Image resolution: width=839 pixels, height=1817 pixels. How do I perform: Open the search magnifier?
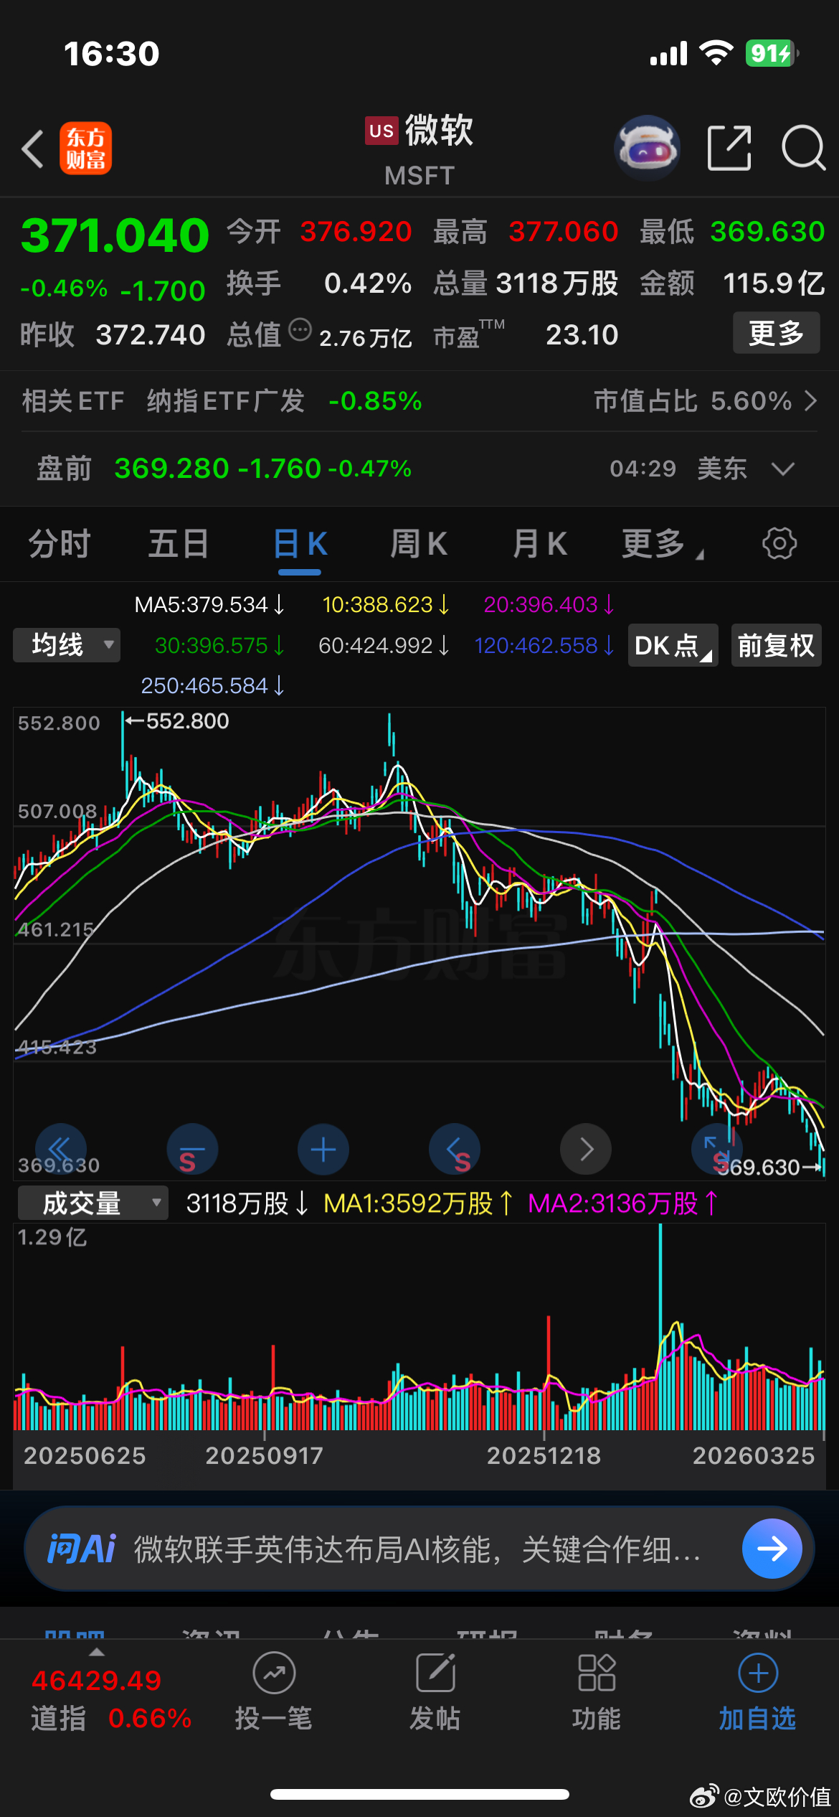click(x=803, y=148)
